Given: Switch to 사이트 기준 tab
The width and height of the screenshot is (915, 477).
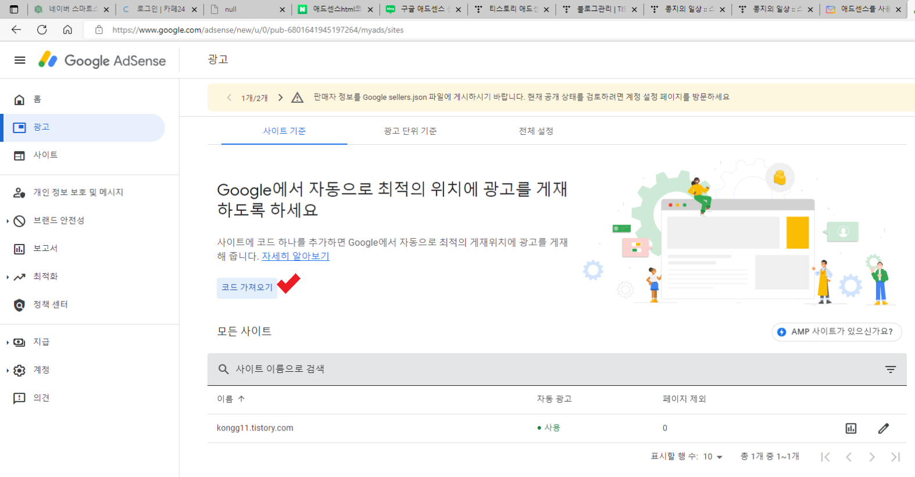Looking at the screenshot, I should pyautogui.click(x=284, y=131).
